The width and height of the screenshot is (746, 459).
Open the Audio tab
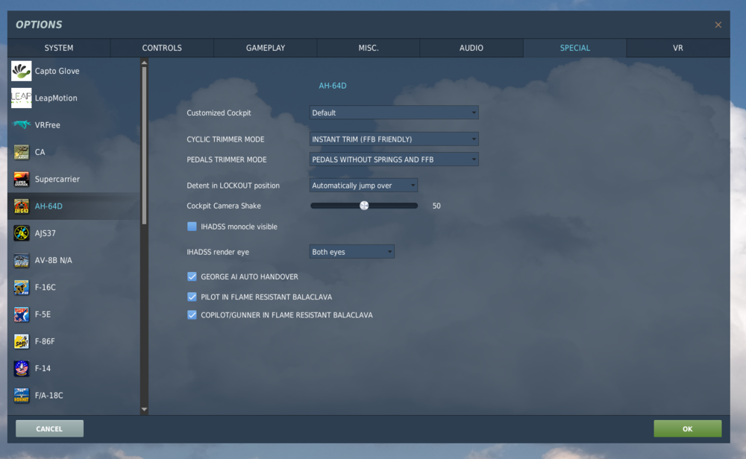(x=471, y=48)
